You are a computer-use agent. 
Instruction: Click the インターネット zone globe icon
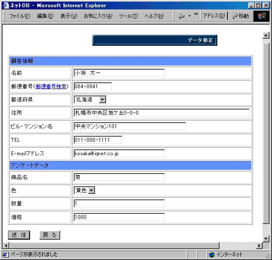[212, 254]
